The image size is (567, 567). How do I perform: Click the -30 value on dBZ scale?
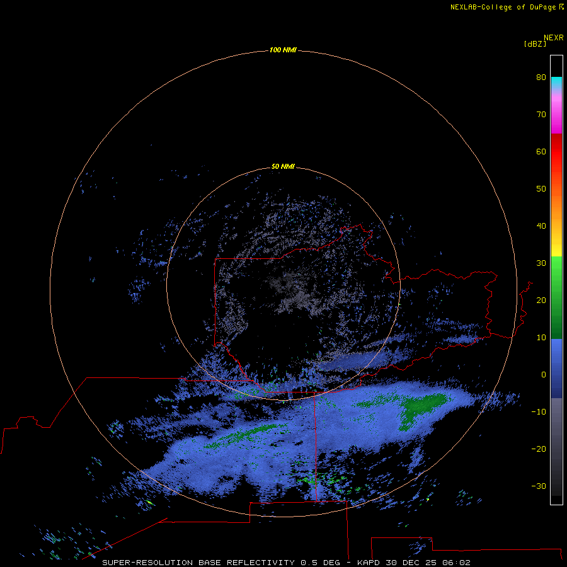click(539, 486)
